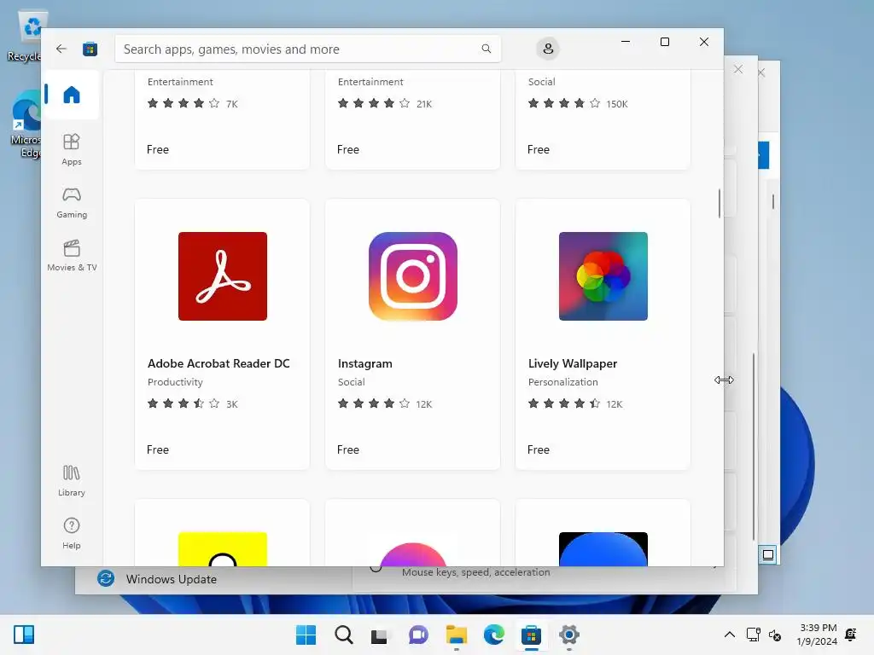Image resolution: width=874 pixels, height=655 pixels.
Task: Open the pink-purple app icon in bottom row
Action: (413, 554)
